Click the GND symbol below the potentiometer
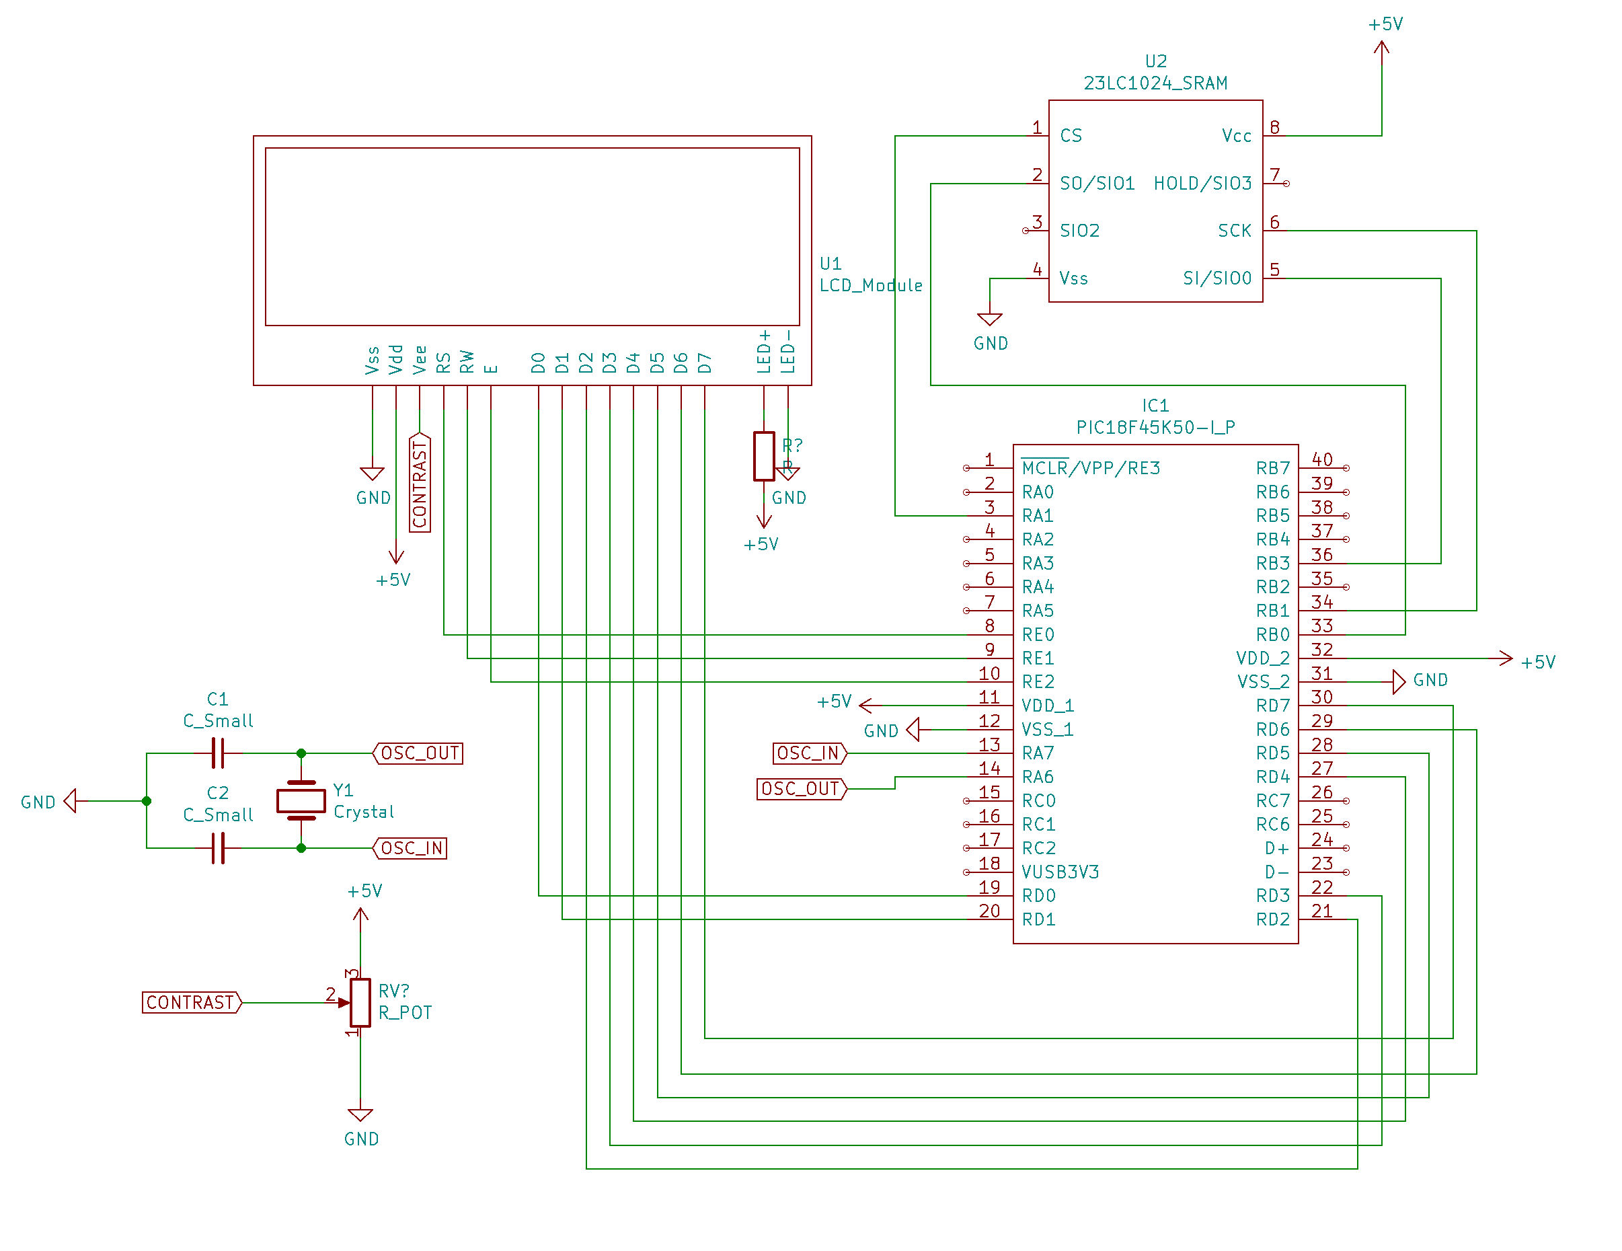Screen dimensions: 1622x1251 tap(360, 1115)
